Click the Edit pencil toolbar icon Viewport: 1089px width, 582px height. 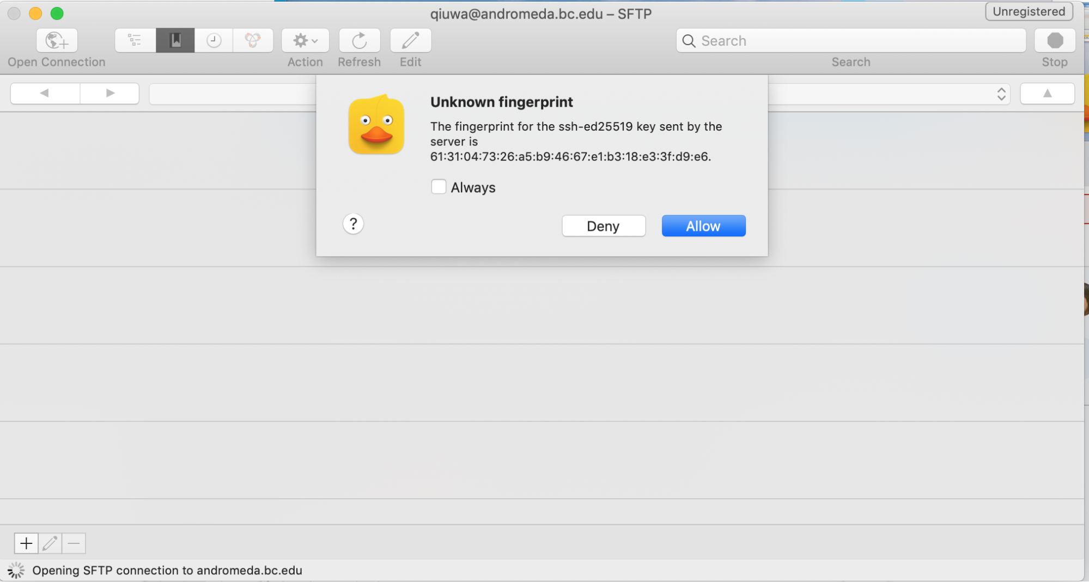410,40
